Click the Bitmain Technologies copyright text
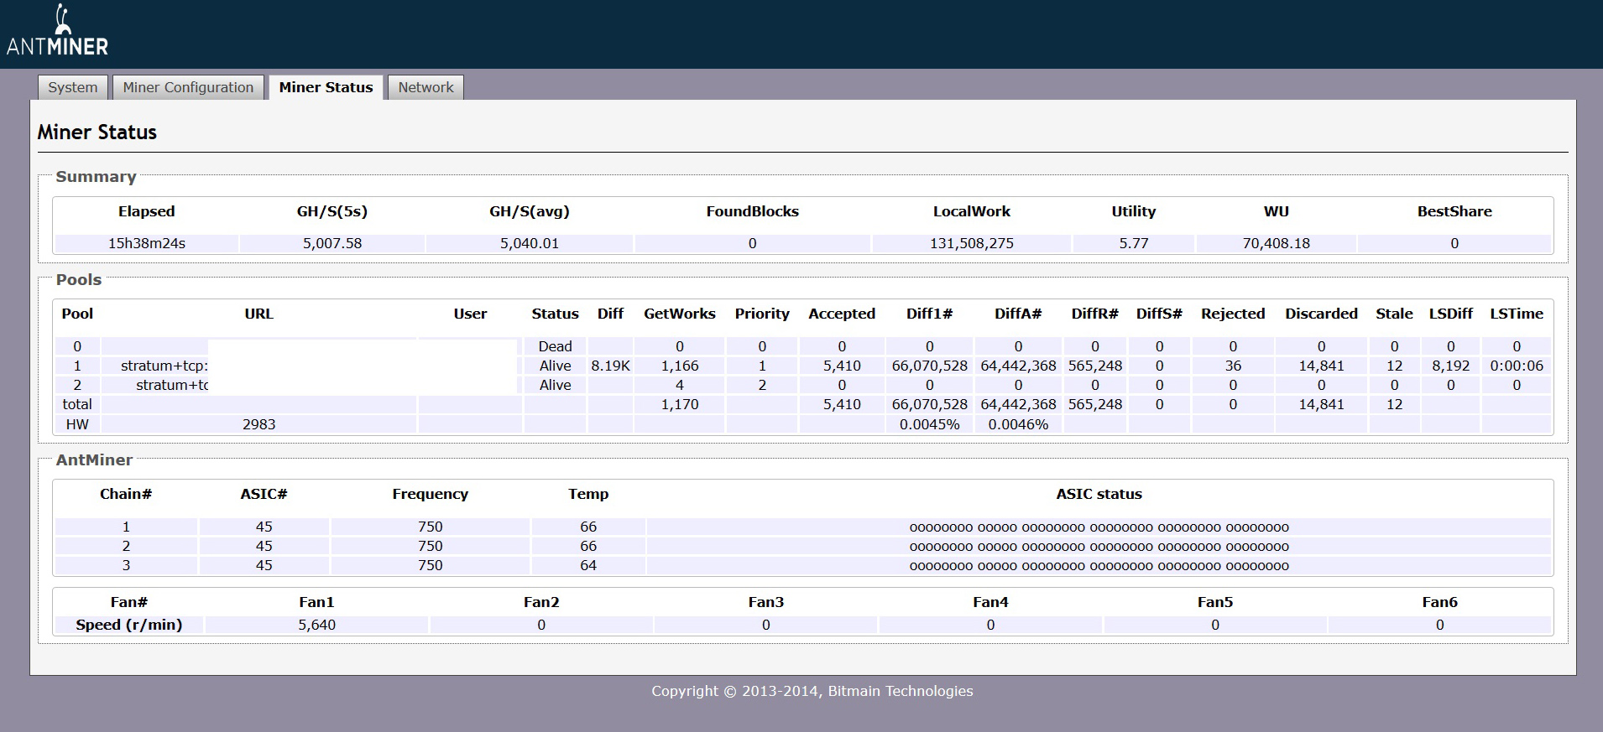1603x732 pixels. click(812, 691)
